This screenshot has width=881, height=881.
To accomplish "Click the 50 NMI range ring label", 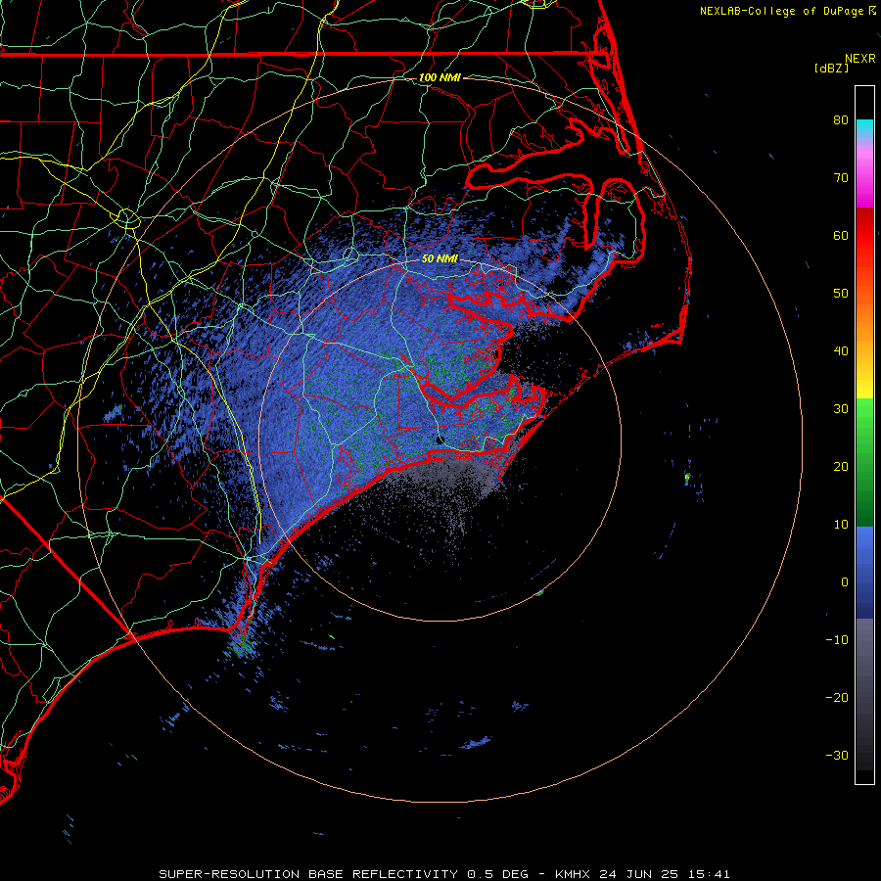I will point(440,259).
